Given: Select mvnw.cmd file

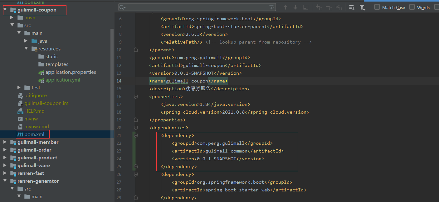Looking at the screenshot, I should pos(37,127).
